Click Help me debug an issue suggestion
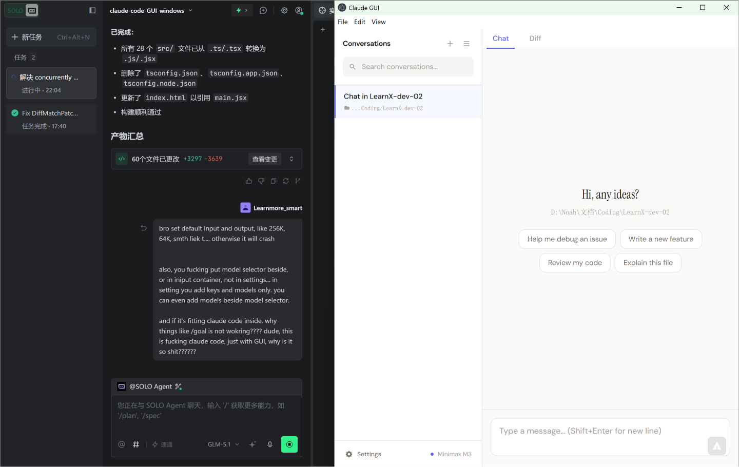739x467 pixels. [567, 239]
